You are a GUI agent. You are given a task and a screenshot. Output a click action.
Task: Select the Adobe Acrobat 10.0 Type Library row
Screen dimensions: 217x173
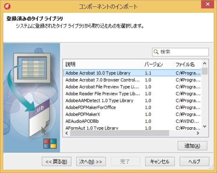point(132,73)
